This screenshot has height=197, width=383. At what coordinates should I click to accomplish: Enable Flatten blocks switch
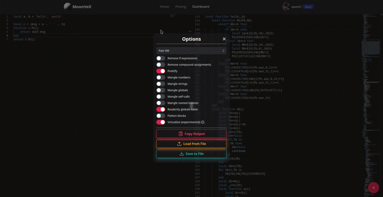point(161,116)
